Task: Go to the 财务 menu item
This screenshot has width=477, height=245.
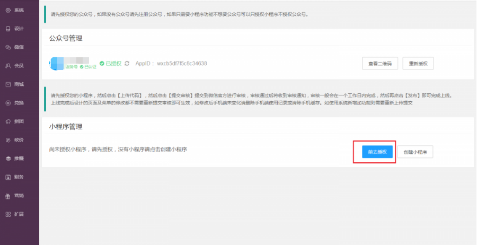Action: [19, 177]
